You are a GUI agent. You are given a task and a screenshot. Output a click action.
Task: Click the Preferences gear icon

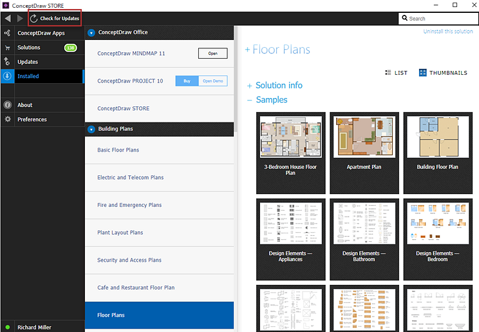coord(8,119)
